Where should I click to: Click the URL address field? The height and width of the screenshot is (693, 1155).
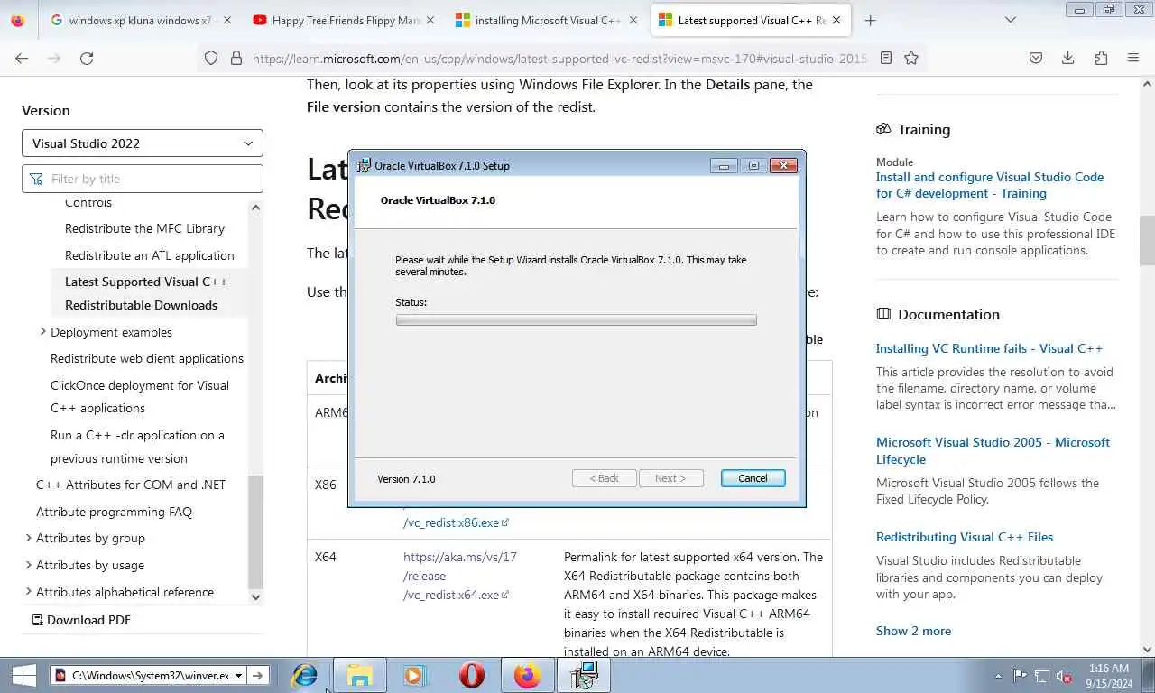[x=559, y=58]
